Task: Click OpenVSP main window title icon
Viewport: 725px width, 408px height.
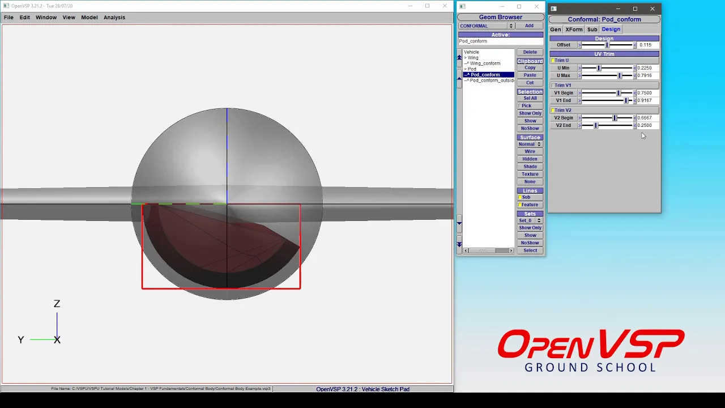Action: click(x=6, y=6)
